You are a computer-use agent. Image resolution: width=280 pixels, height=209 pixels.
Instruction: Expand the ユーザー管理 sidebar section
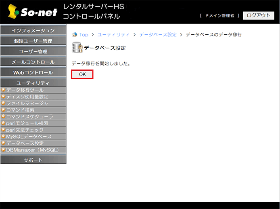33,52
